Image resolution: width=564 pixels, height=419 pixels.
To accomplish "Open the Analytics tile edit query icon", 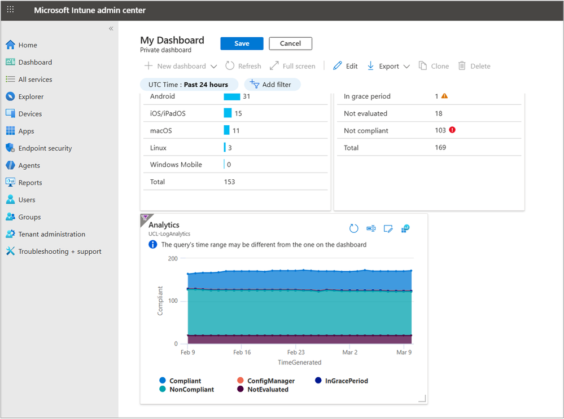I will coord(388,228).
